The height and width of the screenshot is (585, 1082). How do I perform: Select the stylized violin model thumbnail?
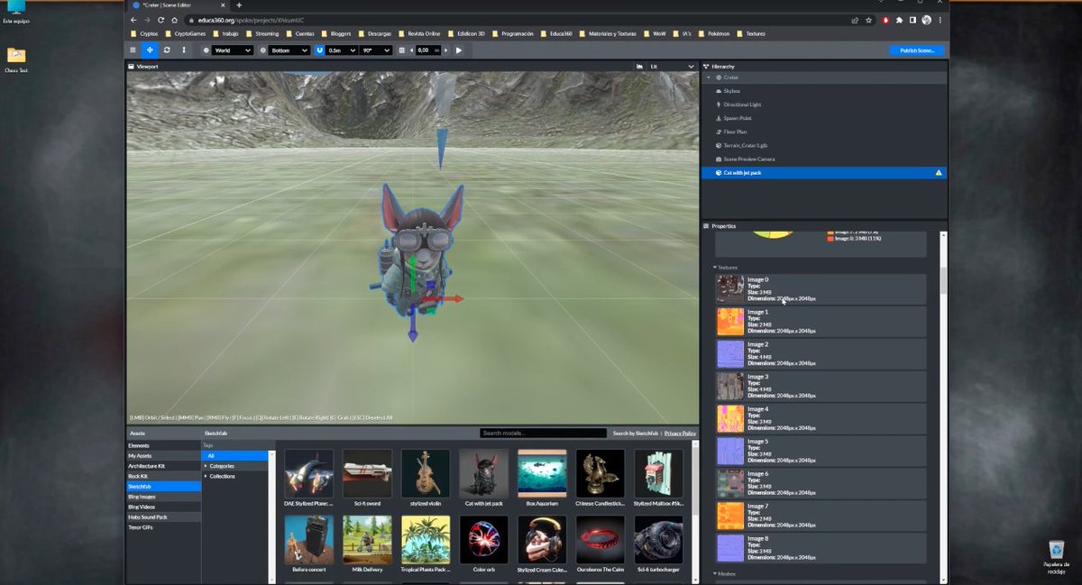pyautogui.click(x=426, y=473)
